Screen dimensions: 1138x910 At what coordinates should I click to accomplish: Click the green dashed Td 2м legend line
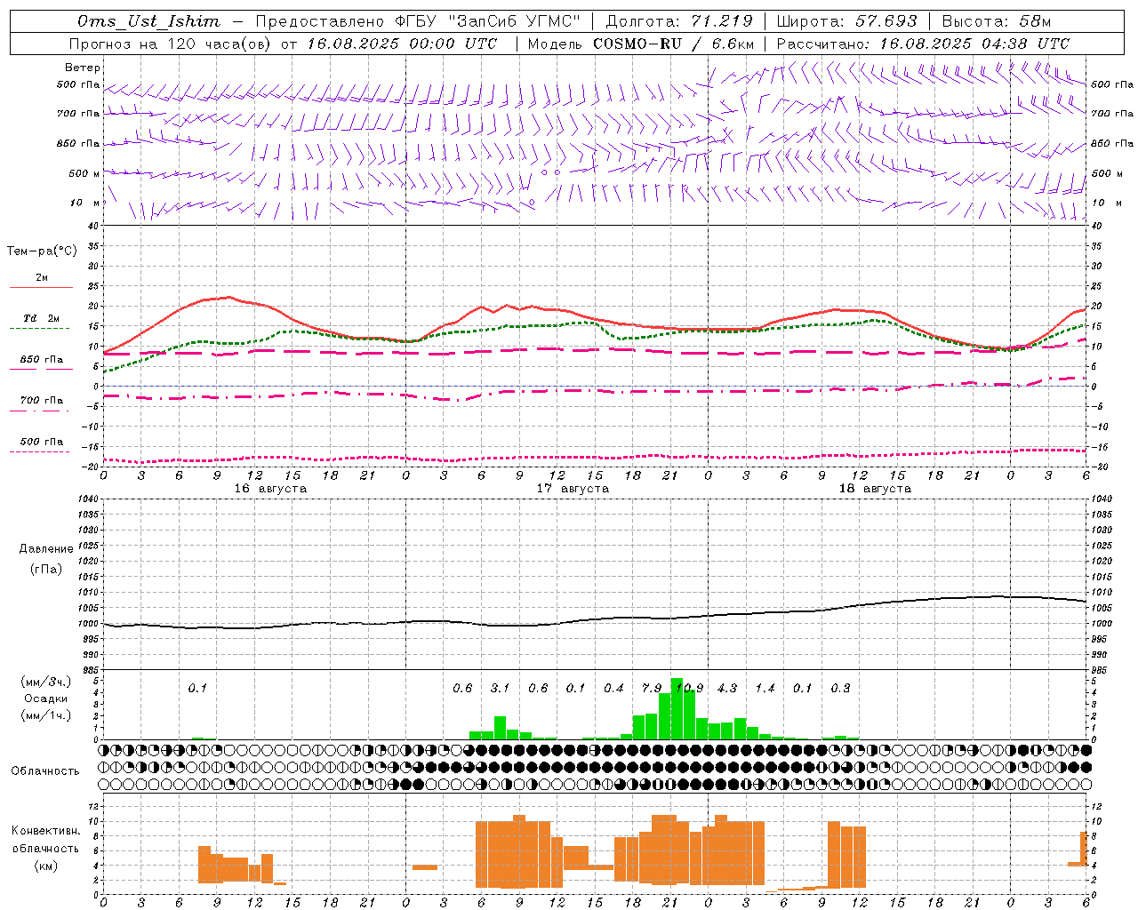point(41,329)
